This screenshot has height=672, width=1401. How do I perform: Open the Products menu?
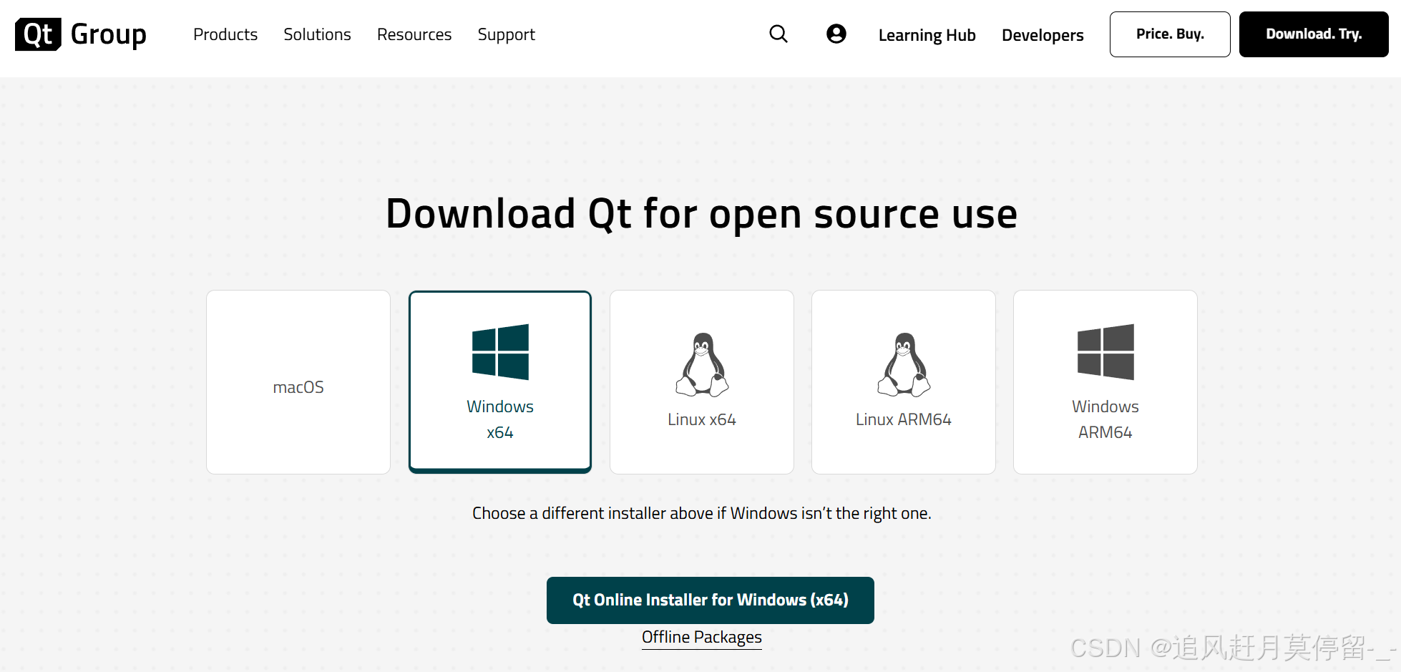tap(225, 34)
